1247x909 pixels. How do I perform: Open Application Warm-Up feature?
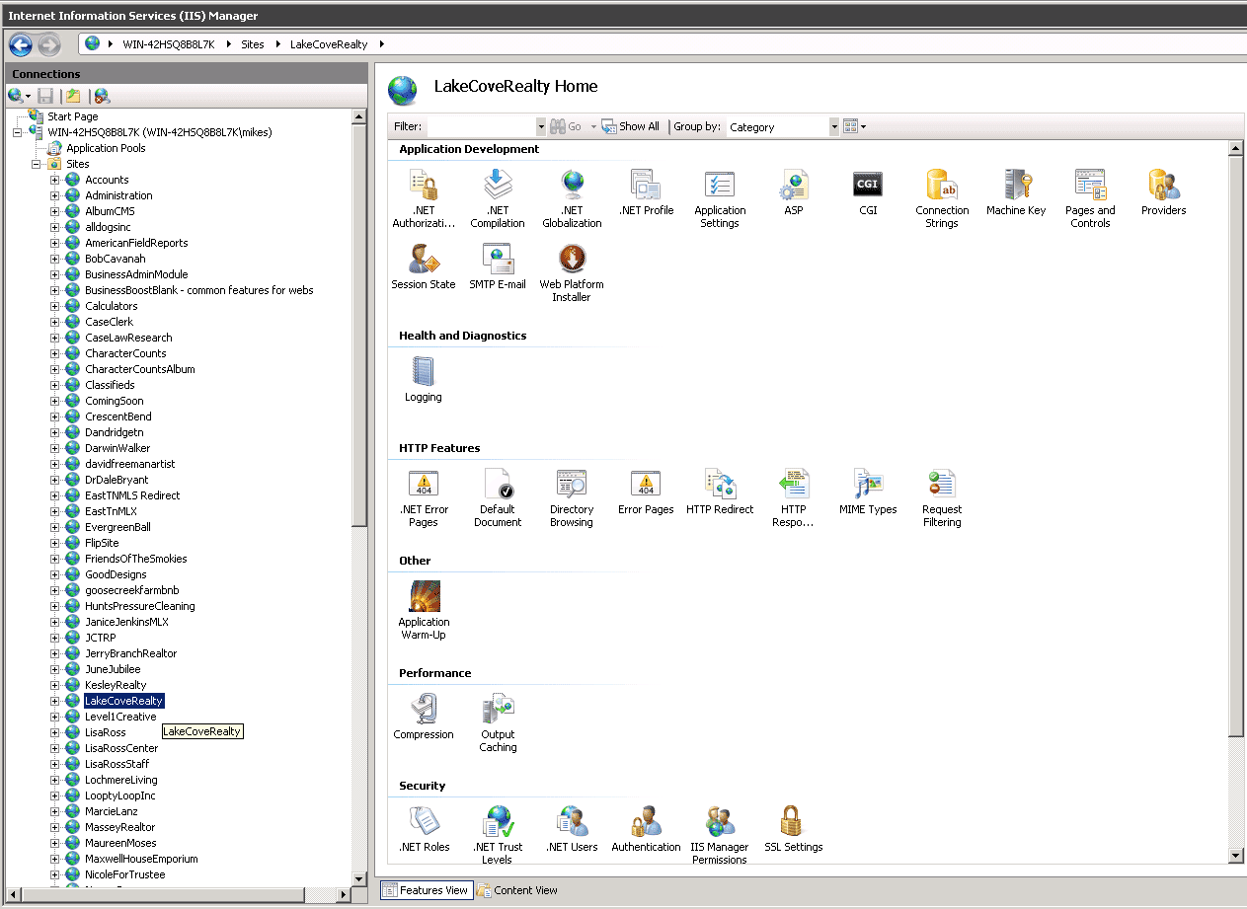click(424, 610)
